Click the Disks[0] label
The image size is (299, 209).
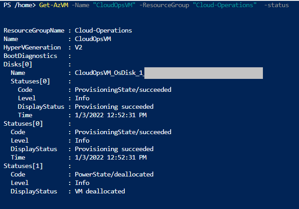[x=18, y=64]
